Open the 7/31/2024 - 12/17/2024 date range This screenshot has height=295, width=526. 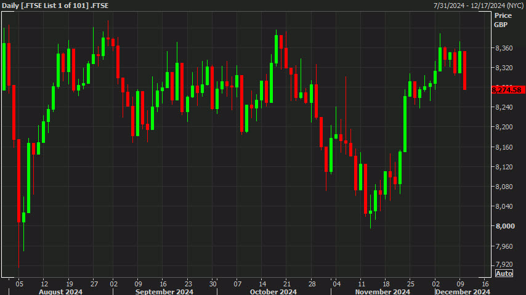pos(477,6)
